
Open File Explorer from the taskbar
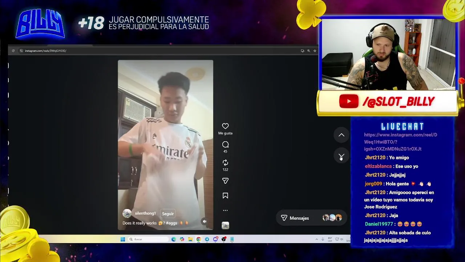190,239
